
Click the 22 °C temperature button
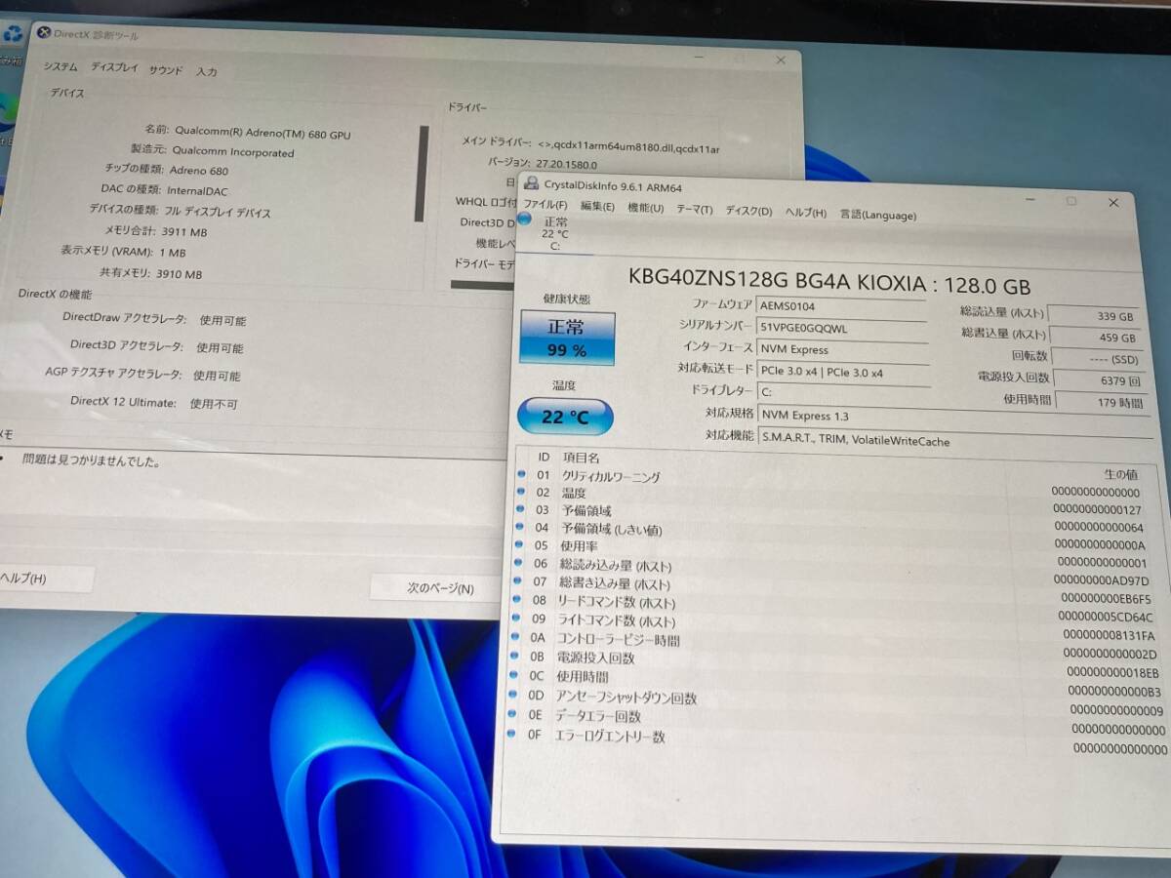(x=565, y=417)
